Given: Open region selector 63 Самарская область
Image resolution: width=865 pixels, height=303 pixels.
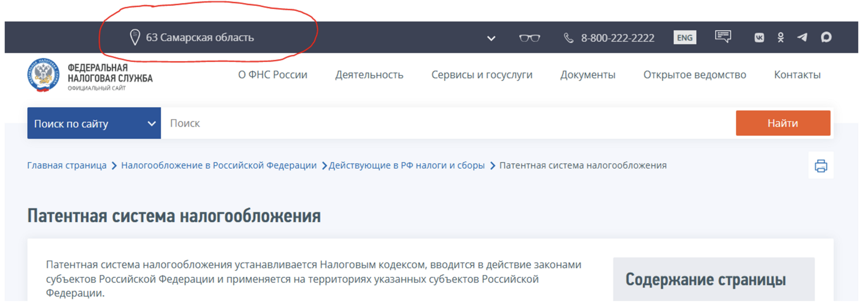Looking at the screenshot, I should coord(200,38).
